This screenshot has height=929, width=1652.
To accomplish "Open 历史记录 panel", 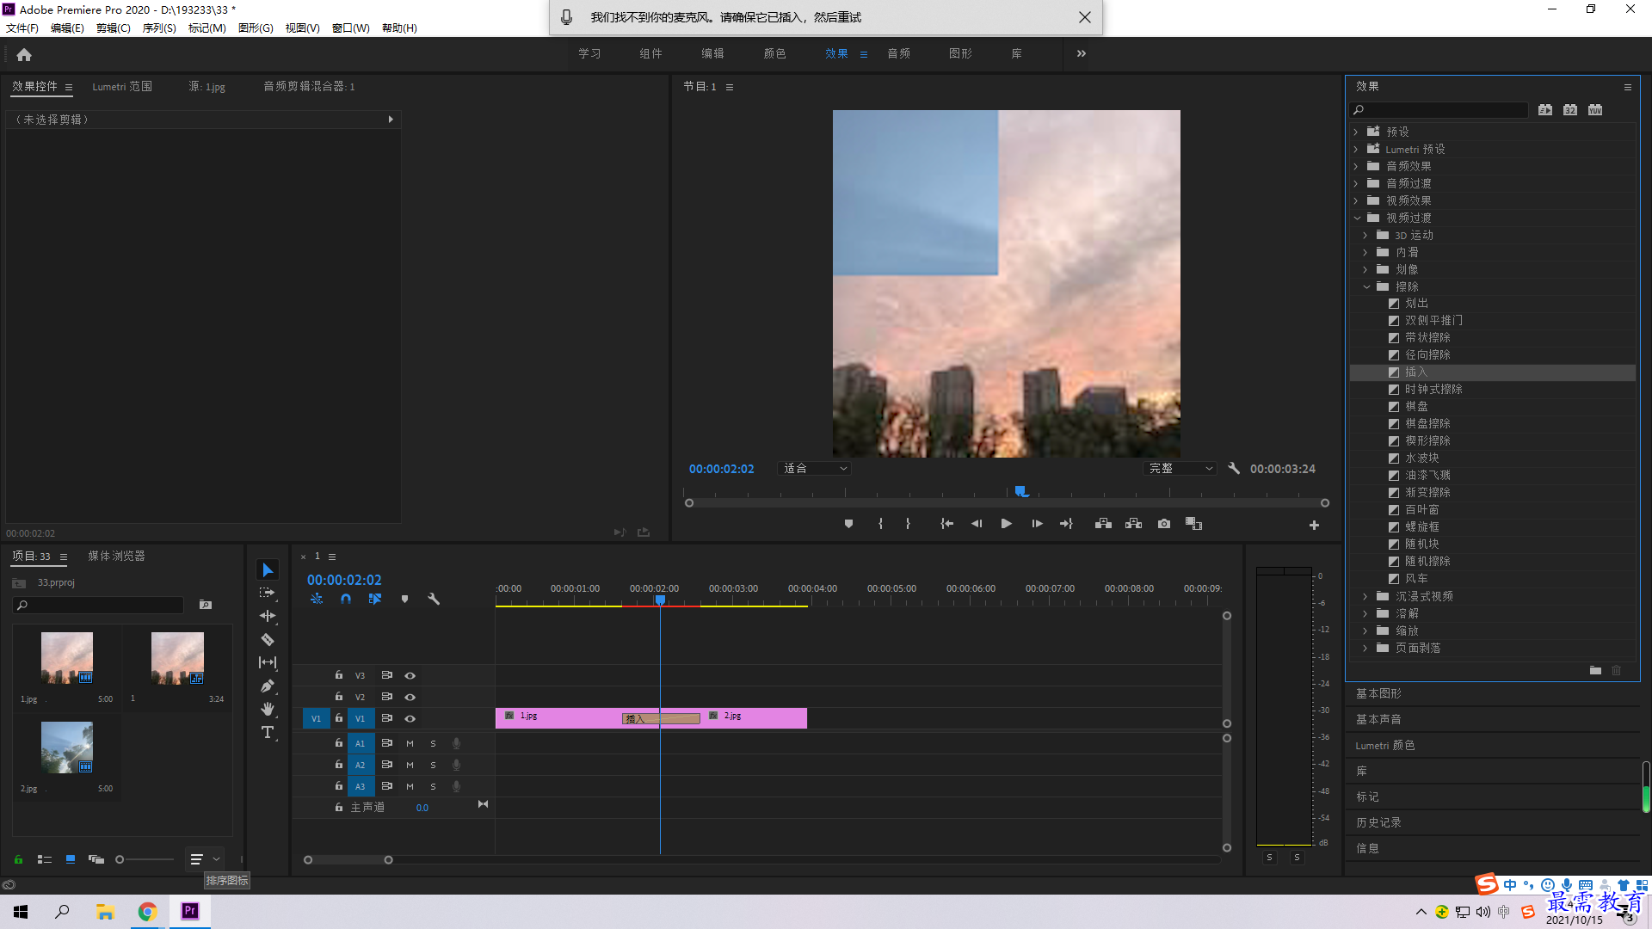I will tap(1378, 822).
